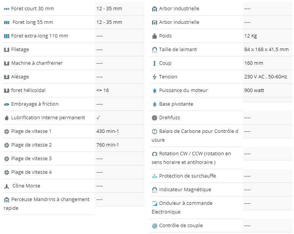The width and height of the screenshot is (294, 234).
Task: Click the Rotation CW / CCW icon
Action: tap(154, 154)
